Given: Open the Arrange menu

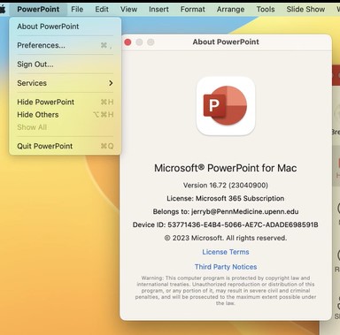Looking at the screenshot, I should [x=230, y=10].
